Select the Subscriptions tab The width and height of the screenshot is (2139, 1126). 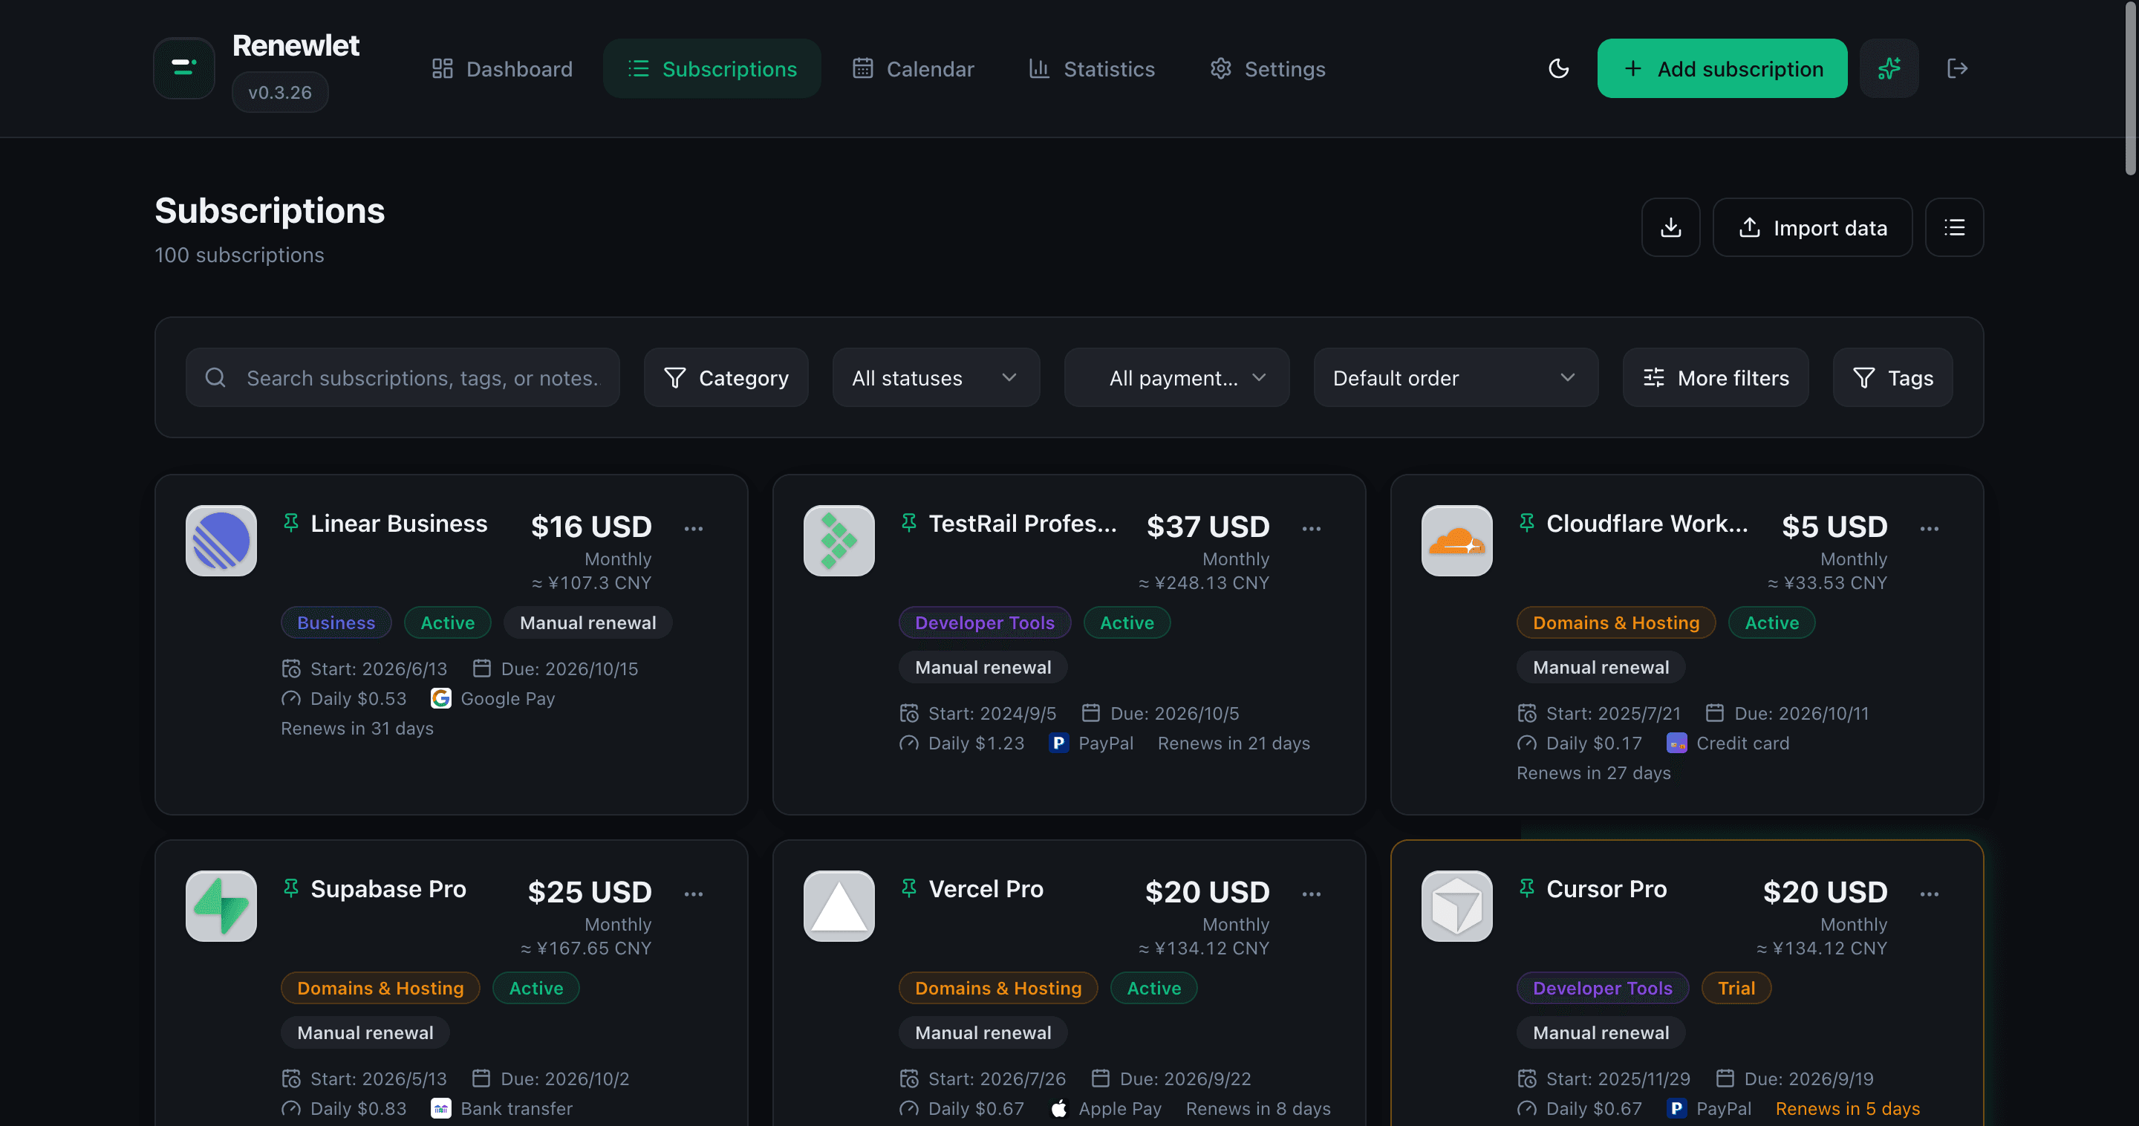click(712, 69)
